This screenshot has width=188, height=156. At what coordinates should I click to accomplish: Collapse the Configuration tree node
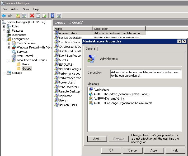coord(4,39)
